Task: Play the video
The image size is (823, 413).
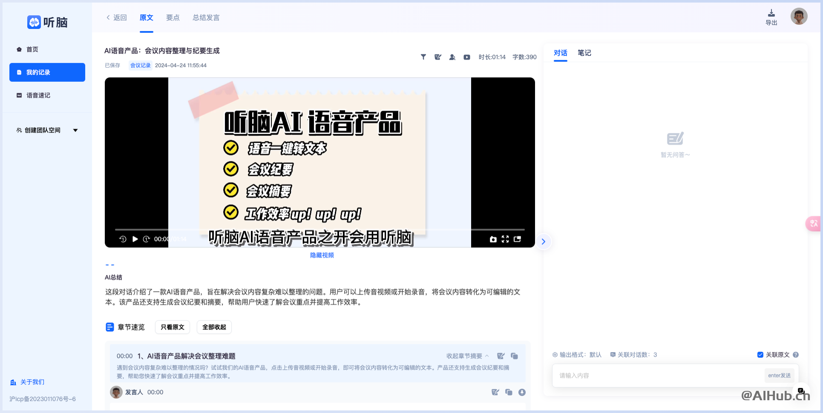Action: point(135,239)
